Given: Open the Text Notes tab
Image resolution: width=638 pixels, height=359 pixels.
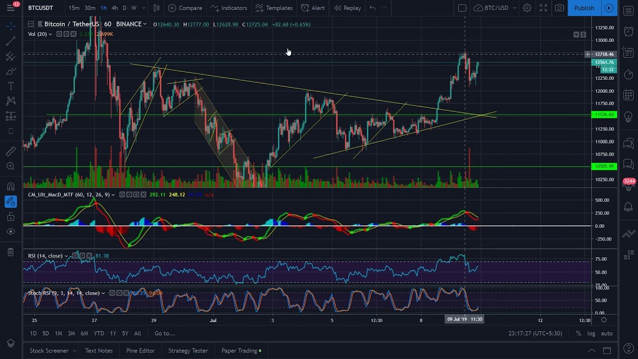Looking at the screenshot, I should click(x=99, y=351).
